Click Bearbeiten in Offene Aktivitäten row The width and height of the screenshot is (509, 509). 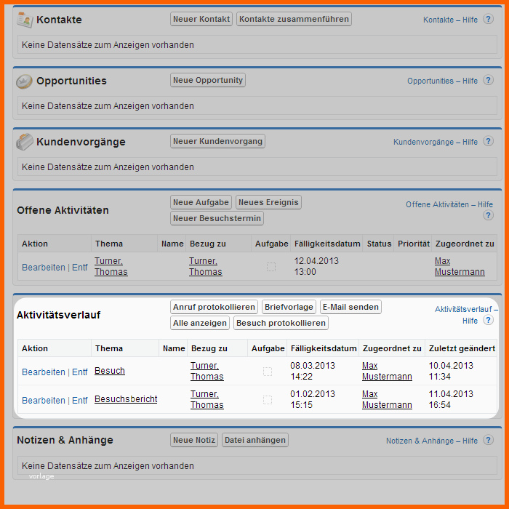[44, 268]
